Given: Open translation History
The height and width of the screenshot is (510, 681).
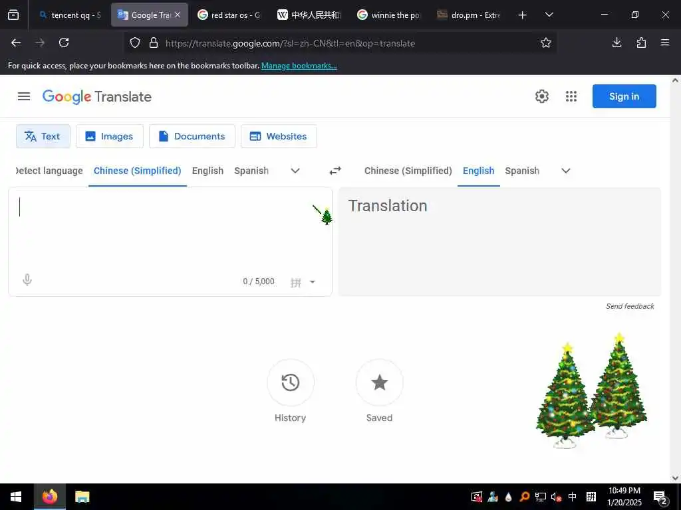Looking at the screenshot, I should point(290,382).
